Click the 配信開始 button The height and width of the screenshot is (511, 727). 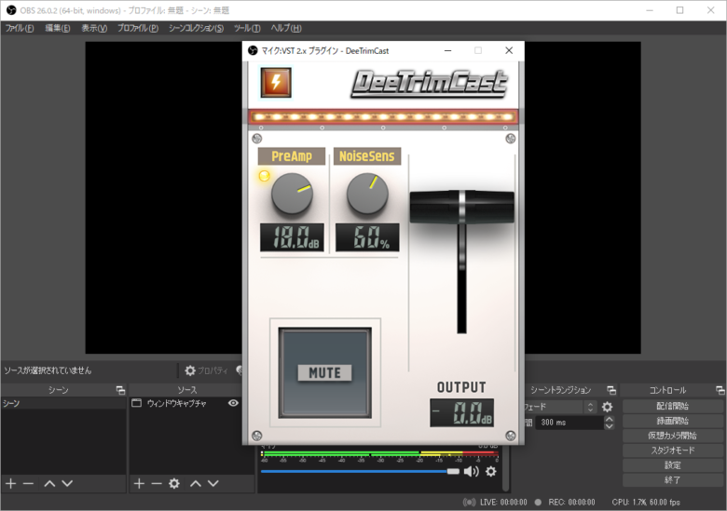point(672,407)
